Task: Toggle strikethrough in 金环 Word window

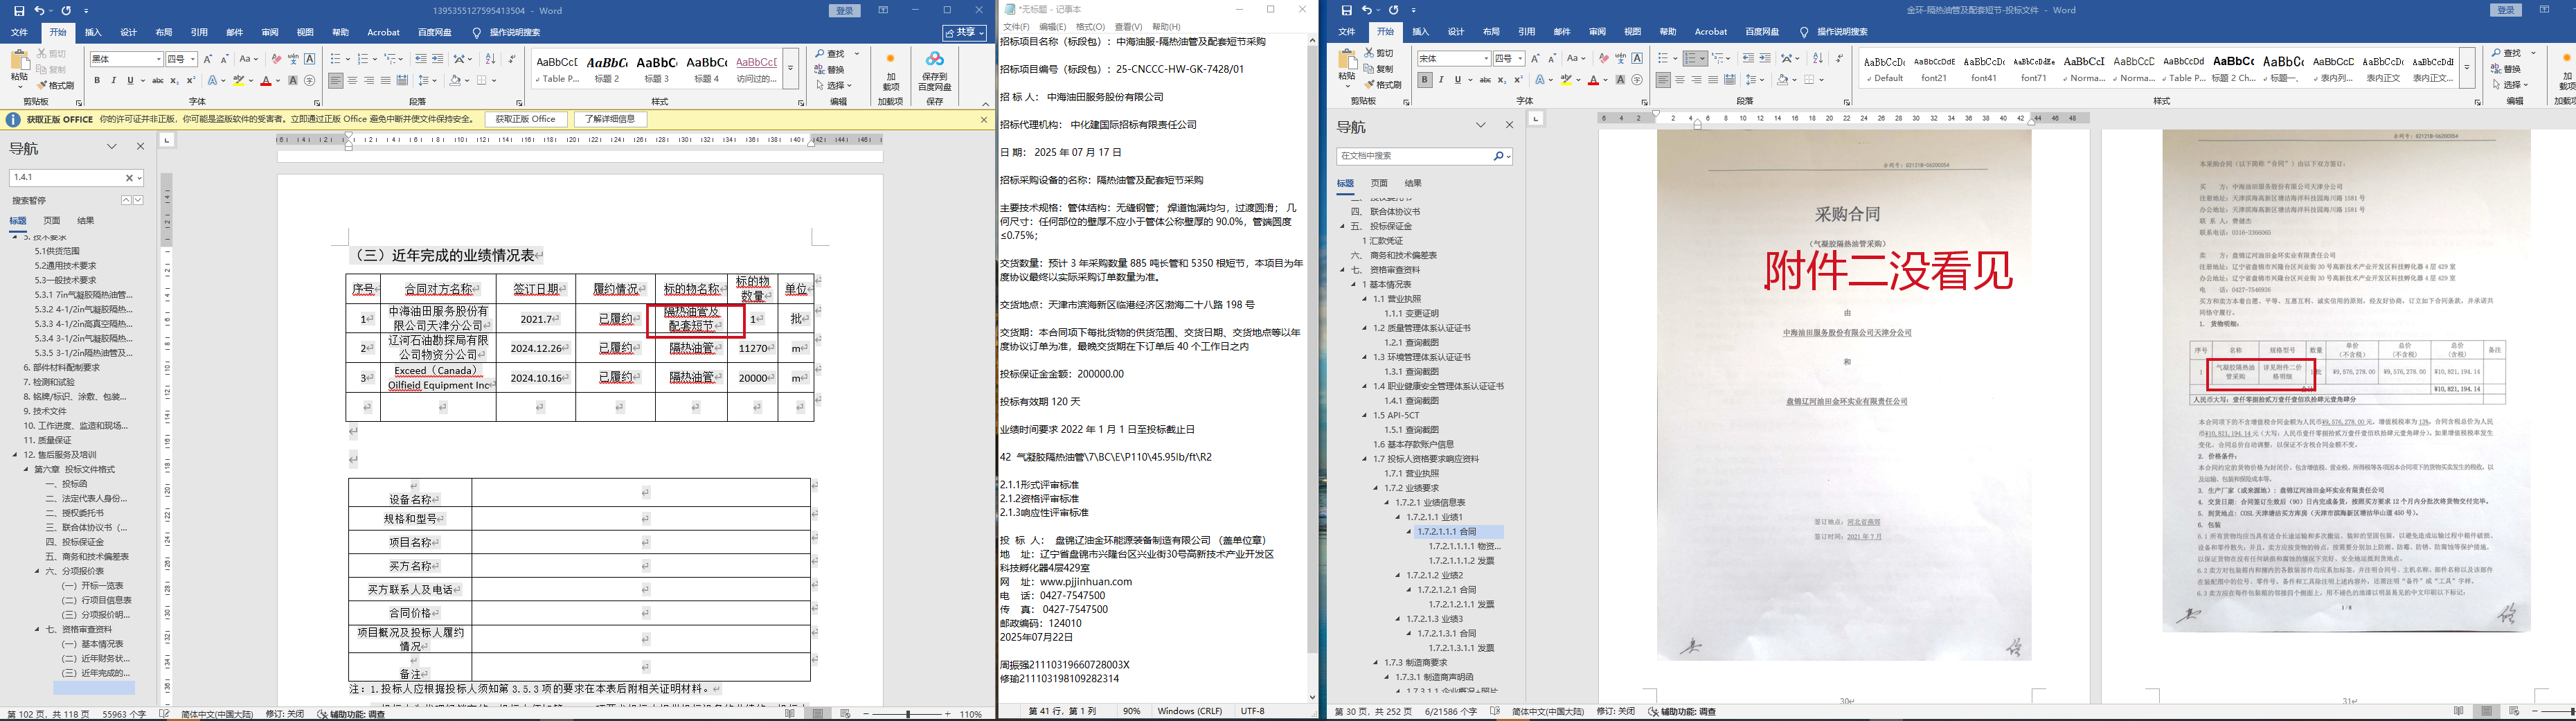Action: point(1486,80)
